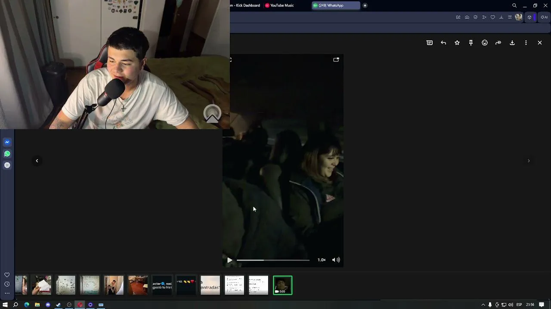Open the browser easy setup sliders icon
The width and height of the screenshot is (551, 309).
click(x=510, y=17)
